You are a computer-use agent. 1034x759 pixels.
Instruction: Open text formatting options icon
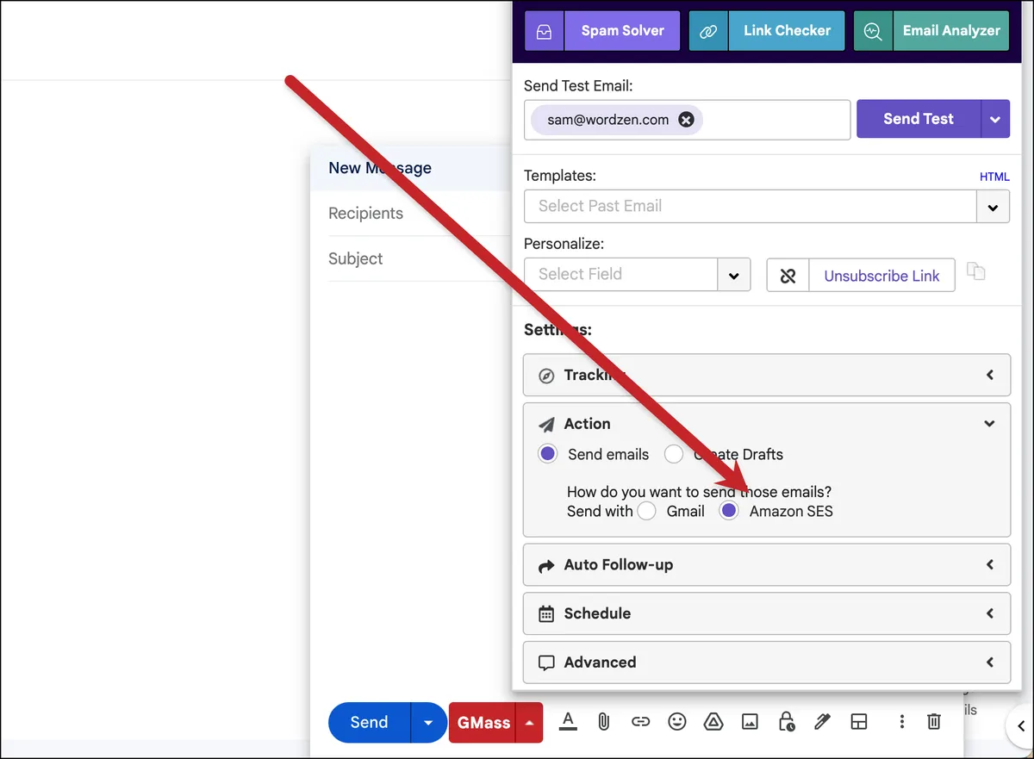click(567, 722)
